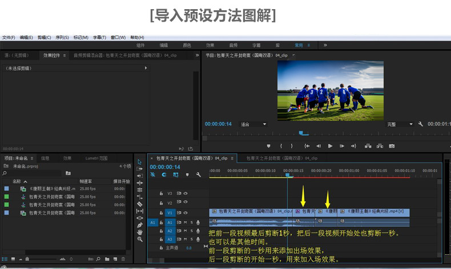Step back one frame
The height and width of the screenshot is (269, 451).
[x=319, y=146]
